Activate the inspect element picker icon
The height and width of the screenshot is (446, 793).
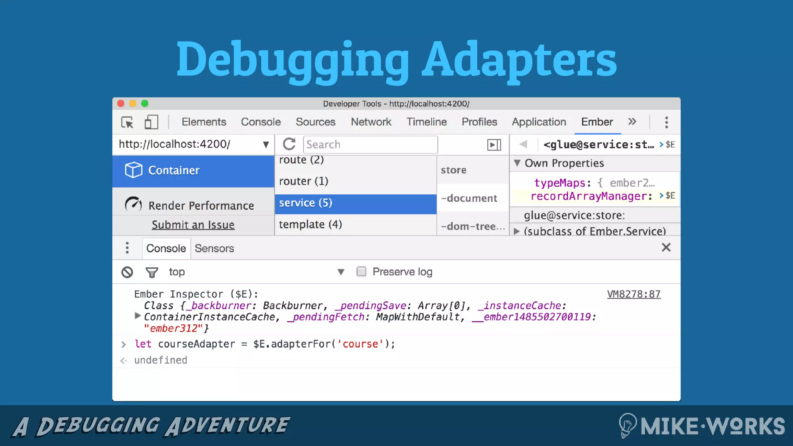[127, 122]
